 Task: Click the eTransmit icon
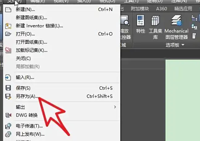8,126
